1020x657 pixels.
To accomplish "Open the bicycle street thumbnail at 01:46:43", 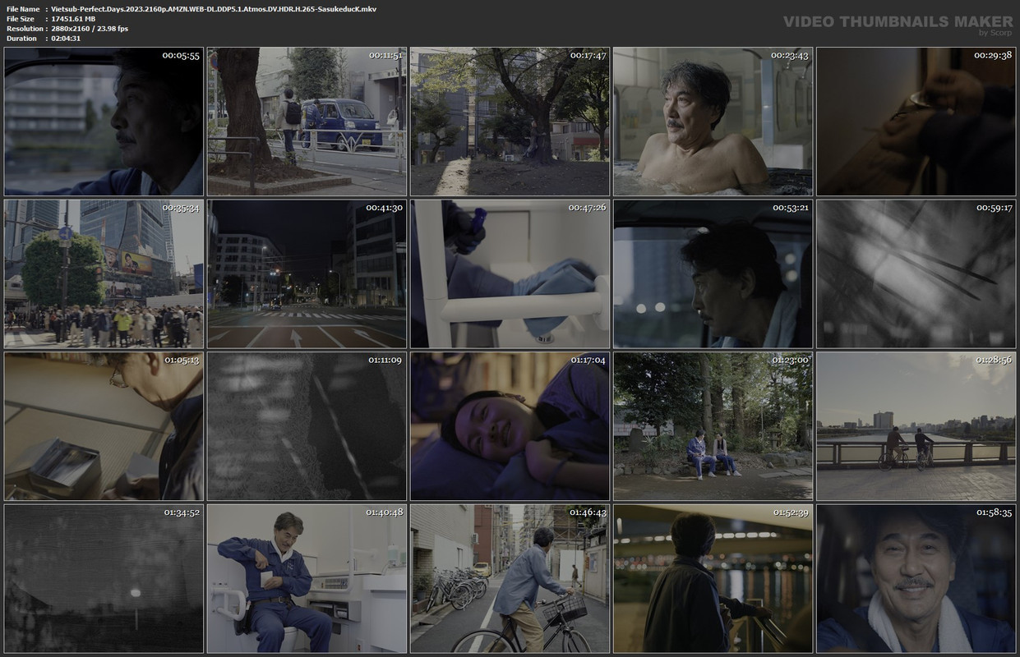I will coord(510,579).
